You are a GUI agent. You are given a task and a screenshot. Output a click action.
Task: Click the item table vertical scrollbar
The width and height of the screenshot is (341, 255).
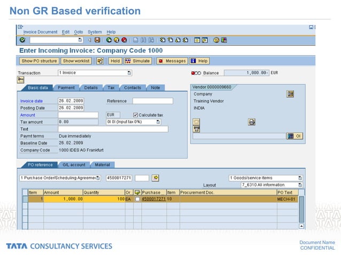(x=301, y=210)
